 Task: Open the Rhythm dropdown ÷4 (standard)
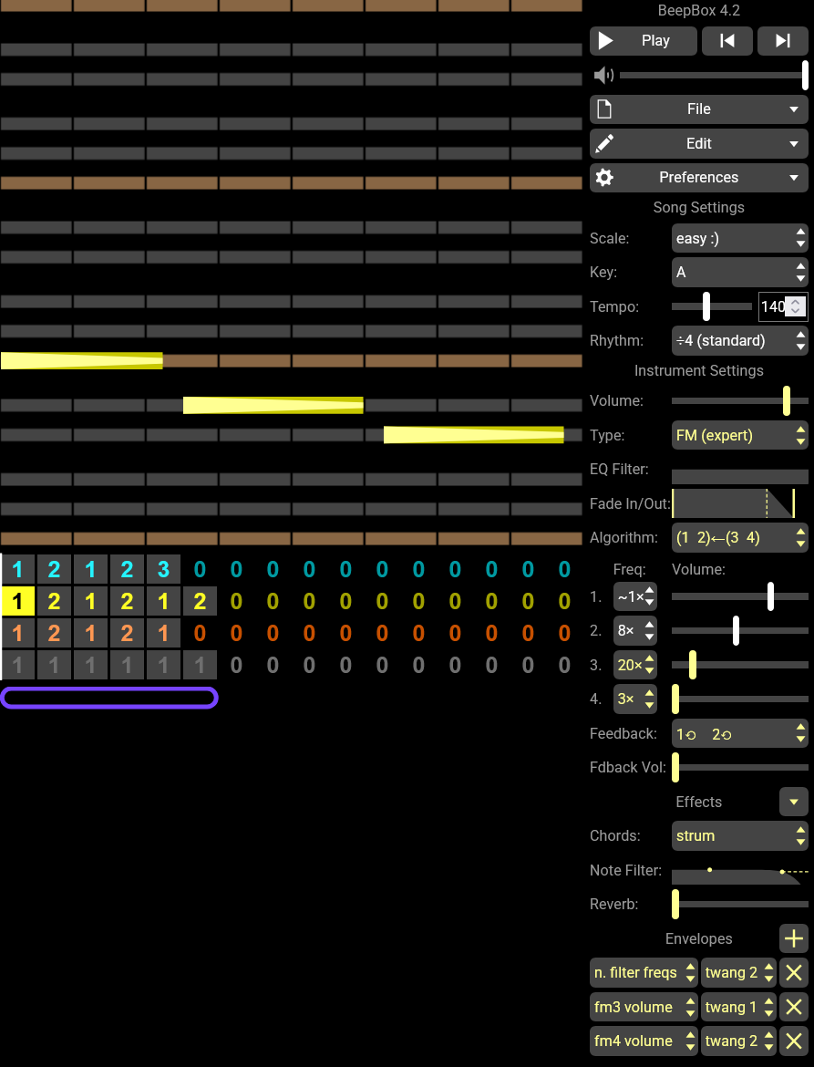740,340
